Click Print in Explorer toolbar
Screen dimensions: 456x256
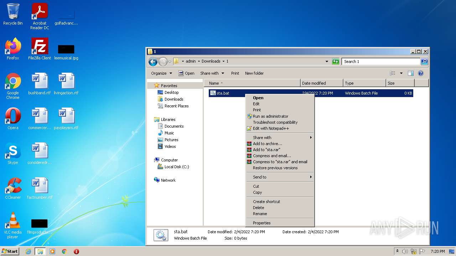235,73
